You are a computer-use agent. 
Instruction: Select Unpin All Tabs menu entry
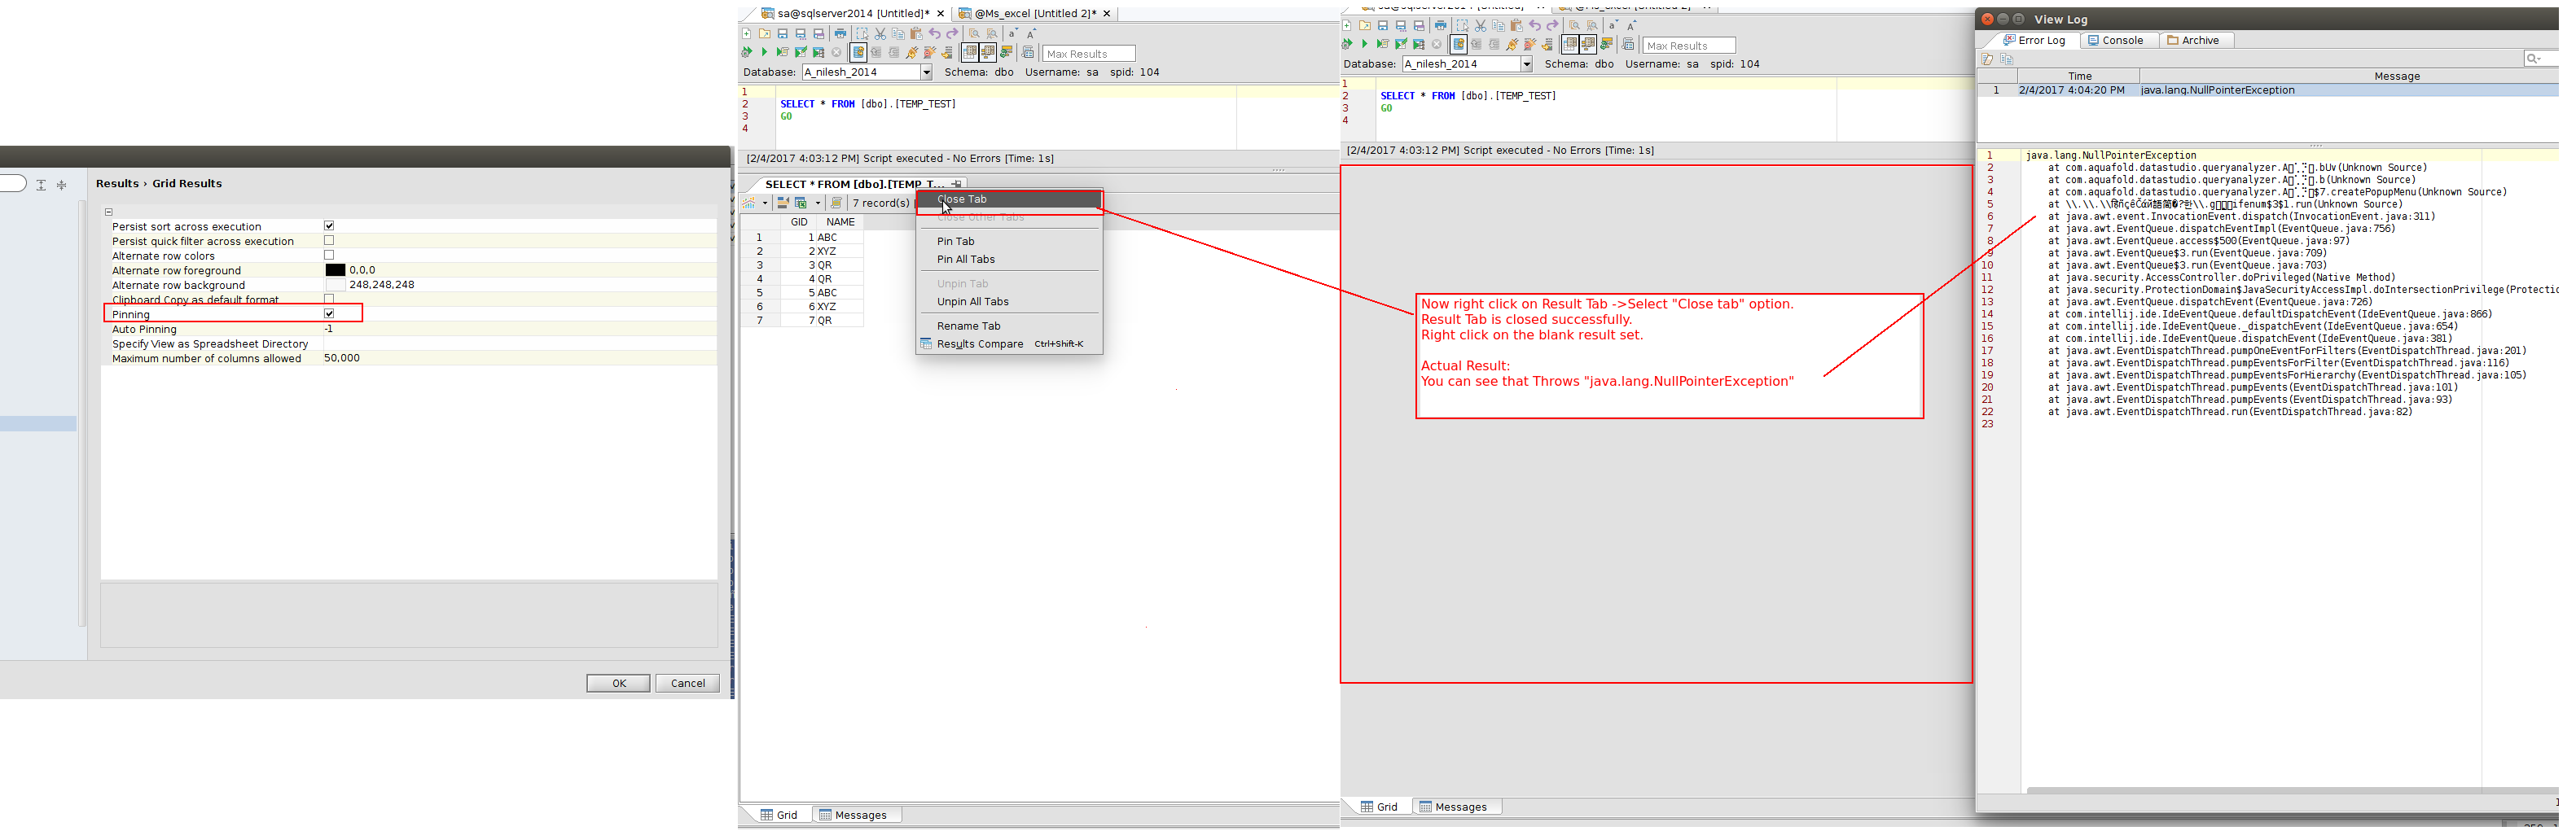click(x=1010, y=302)
